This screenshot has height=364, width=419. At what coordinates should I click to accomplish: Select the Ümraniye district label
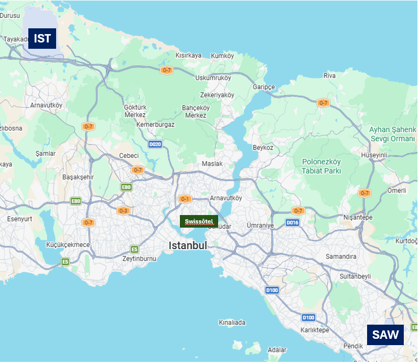[260, 226]
